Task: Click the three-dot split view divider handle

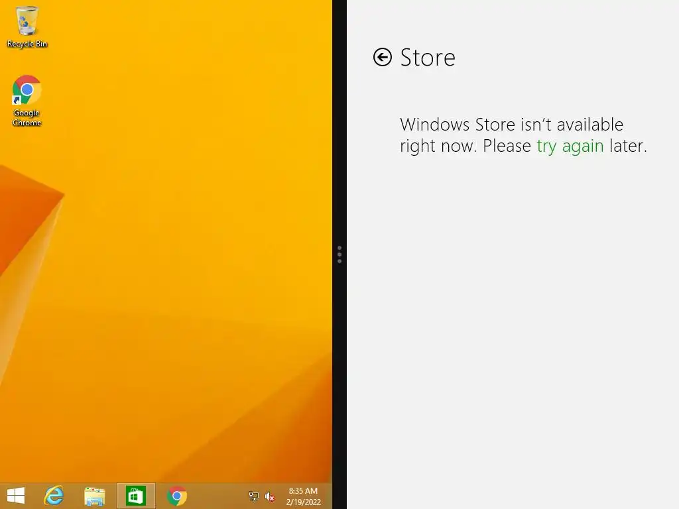Action: [339, 254]
